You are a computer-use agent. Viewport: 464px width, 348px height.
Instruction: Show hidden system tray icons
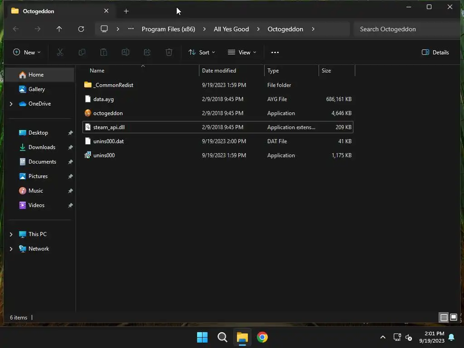382,337
